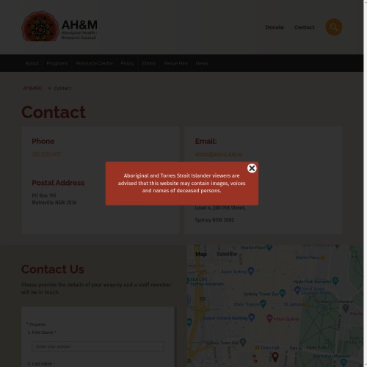Close the cultural advisory popup
This screenshot has height=367, width=367.
click(x=252, y=168)
